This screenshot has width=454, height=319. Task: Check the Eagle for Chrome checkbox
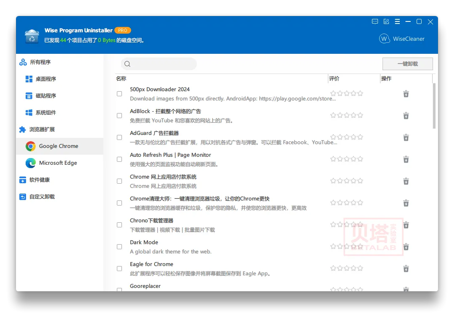tap(119, 269)
